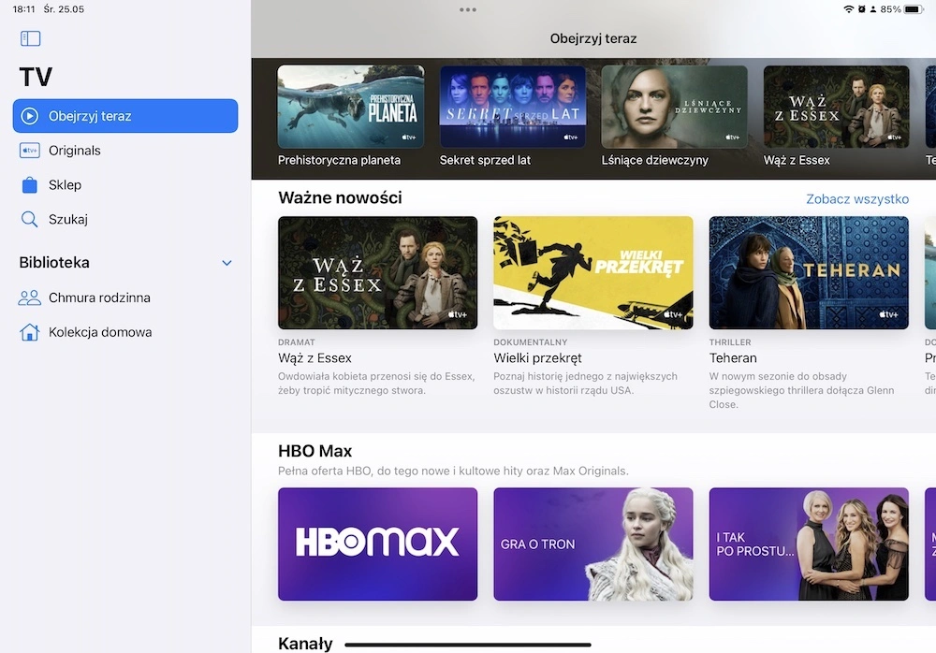Click the Biblioteka section header text
Image resolution: width=936 pixels, height=653 pixels.
[54, 263]
